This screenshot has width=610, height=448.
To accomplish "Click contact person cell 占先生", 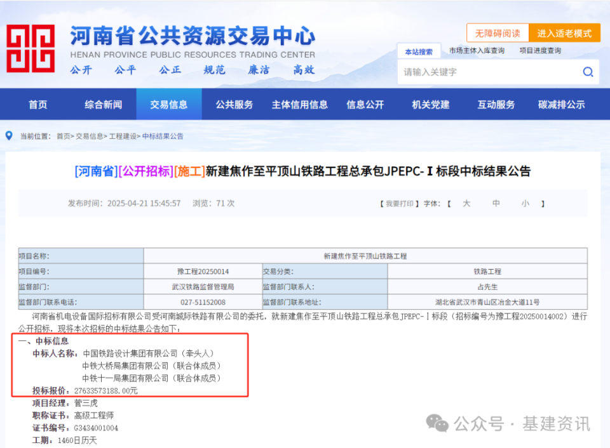I will [487, 287].
